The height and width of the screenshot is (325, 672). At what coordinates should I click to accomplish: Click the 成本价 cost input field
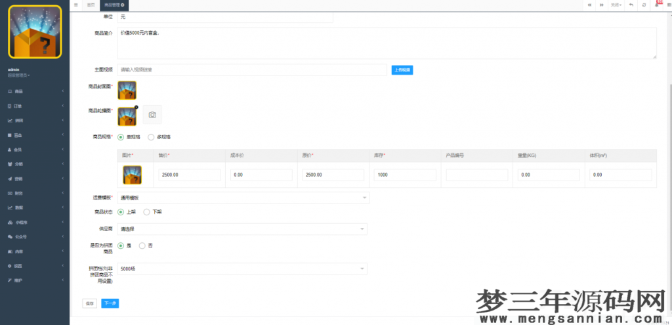click(261, 175)
